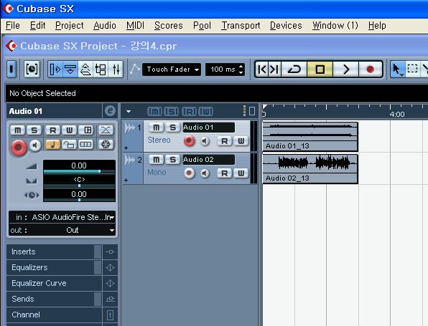
Task: Open the Edit channel settings 'e' button
Action: [110, 111]
